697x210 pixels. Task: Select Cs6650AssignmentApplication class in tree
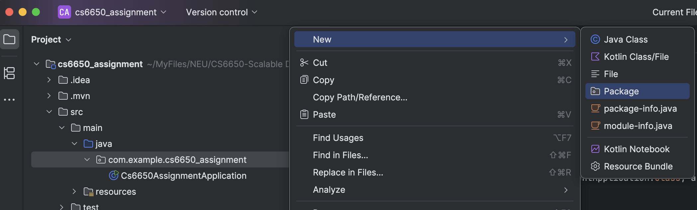[x=183, y=176]
